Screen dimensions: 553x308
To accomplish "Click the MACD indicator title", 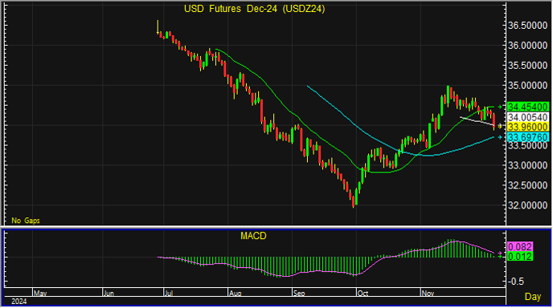I will coord(253,236).
